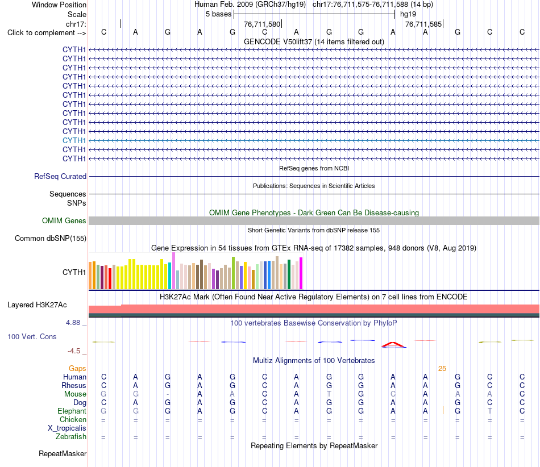Open the GTEx Gene Expression track title
The image size is (540, 467).
(x=314, y=248)
